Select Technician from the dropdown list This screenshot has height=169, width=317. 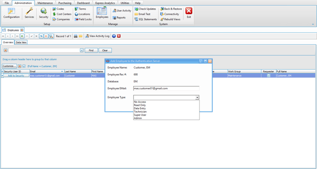point(140,111)
